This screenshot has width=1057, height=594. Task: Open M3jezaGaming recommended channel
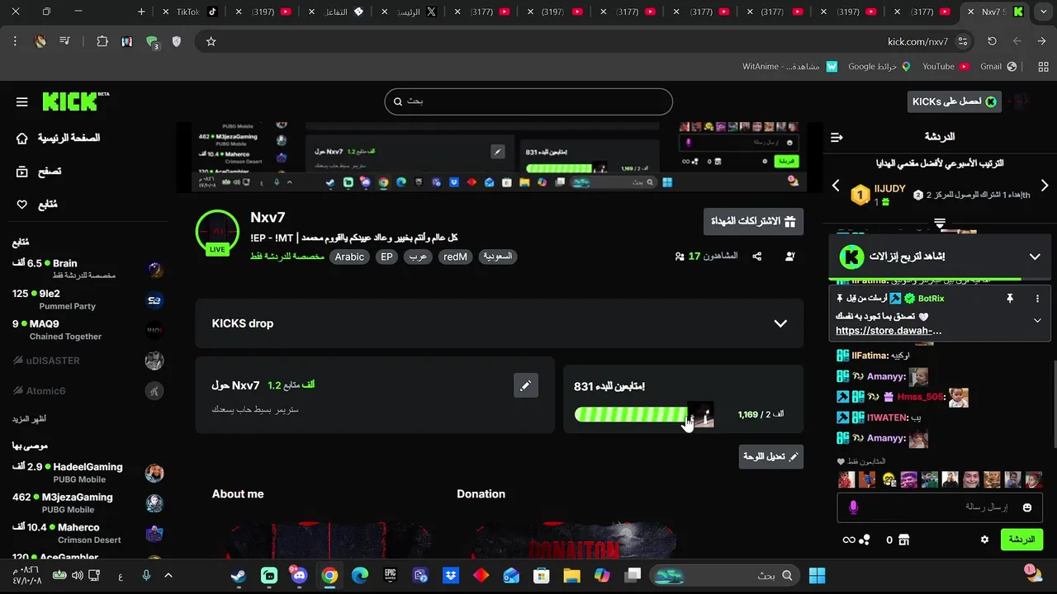point(88,503)
